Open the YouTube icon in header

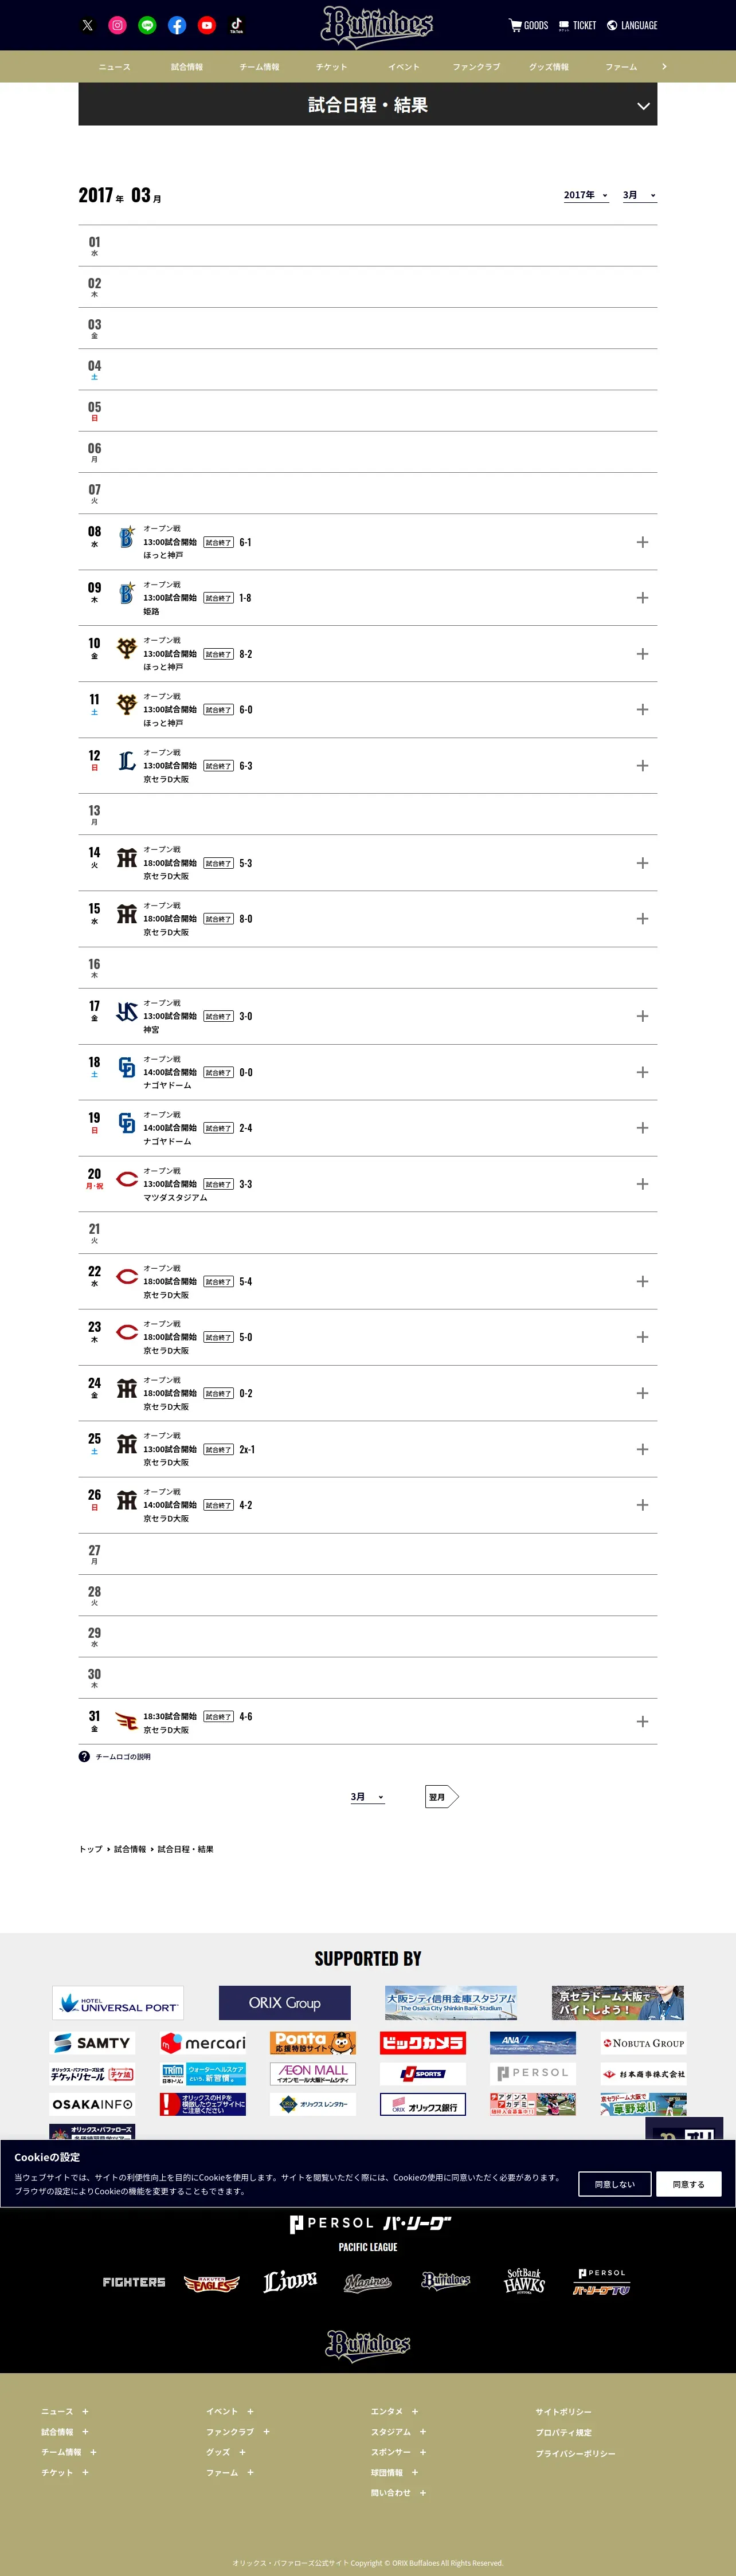207,26
